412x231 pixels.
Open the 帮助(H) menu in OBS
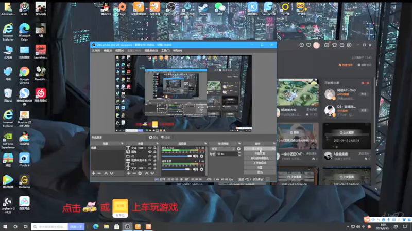coord(177,50)
